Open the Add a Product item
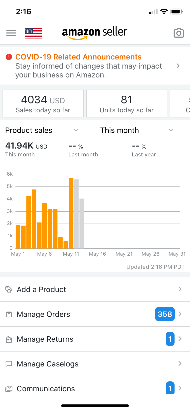Image resolution: width=190 pixels, height=411 pixels. (x=41, y=289)
